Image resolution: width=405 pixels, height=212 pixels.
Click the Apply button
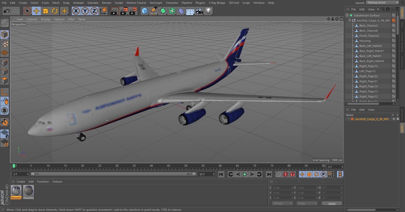point(332,204)
